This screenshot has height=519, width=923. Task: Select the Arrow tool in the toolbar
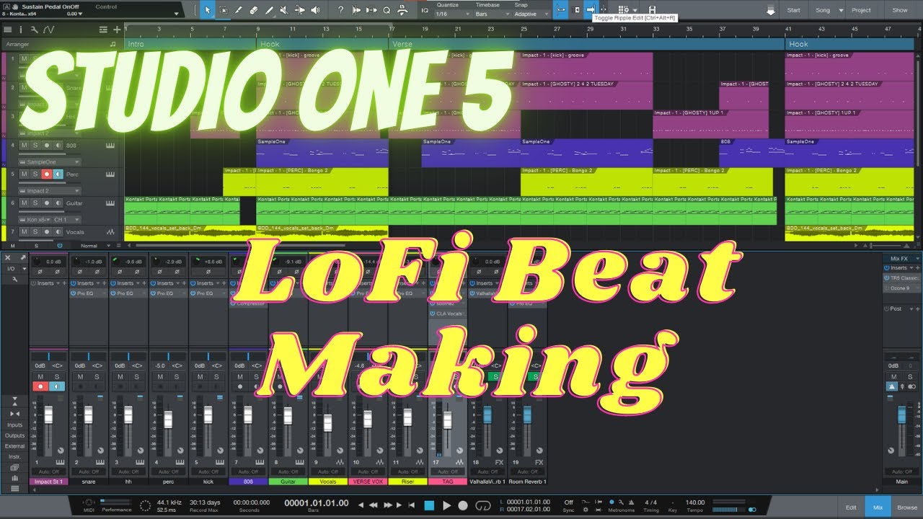208,10
